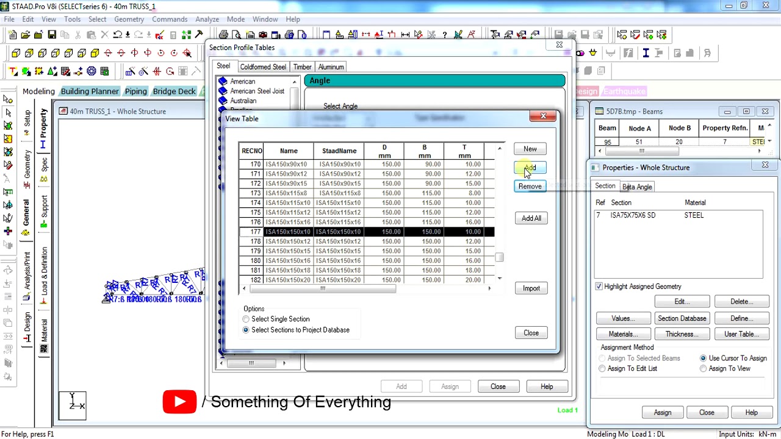781x439 pixels.
Task: Click the red T icon on third toolbar row
Action: pyautogui.click(x=13, y=71)
